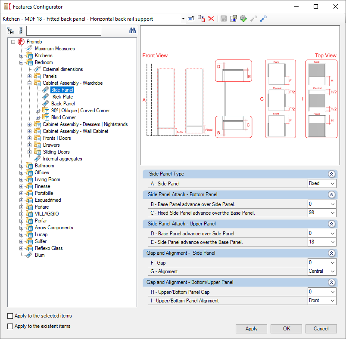Collapse the Side Panel Type section
The width and height of the screenshot is (346, 339).
point(331,174)
